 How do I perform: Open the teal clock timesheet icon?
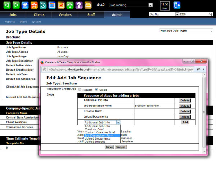[43, 5]
